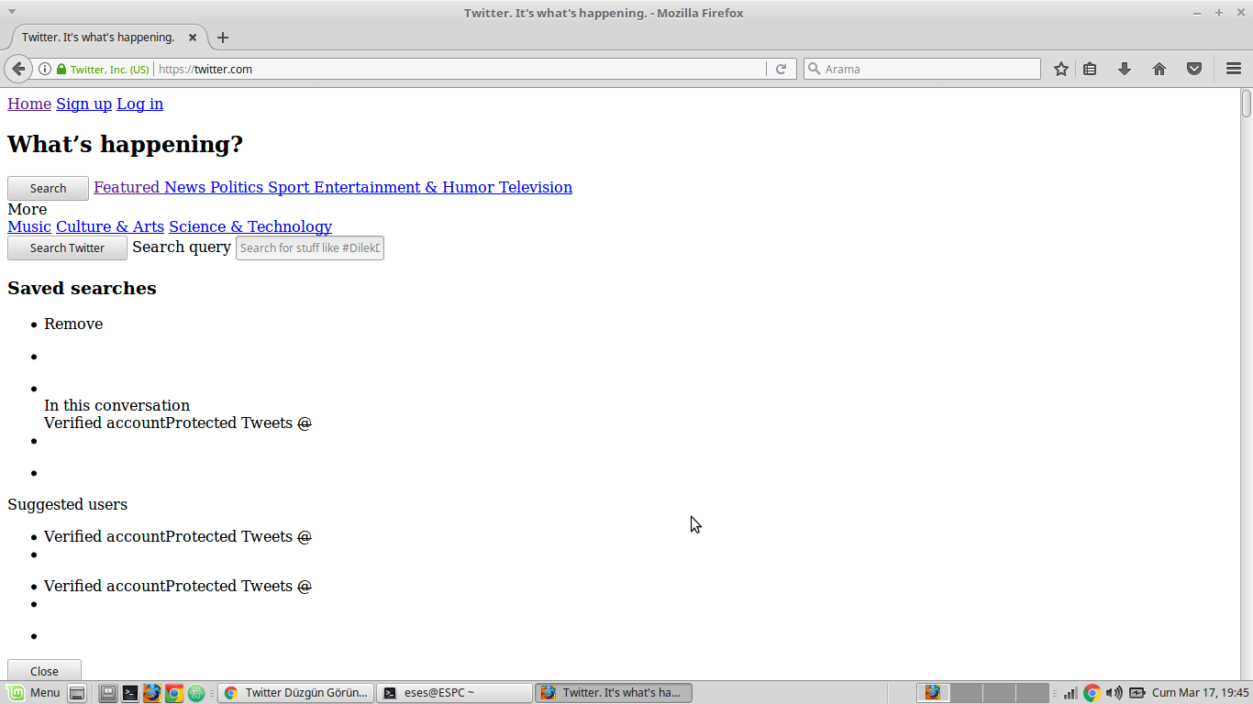The width and height of the screenshot is (1253, 704).
Task: Focus the https://twitter.com address bar
Action: (460, 69)
